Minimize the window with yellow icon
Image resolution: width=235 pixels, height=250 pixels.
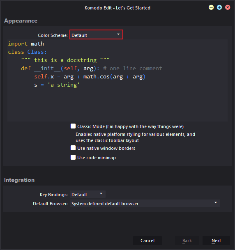211,7
